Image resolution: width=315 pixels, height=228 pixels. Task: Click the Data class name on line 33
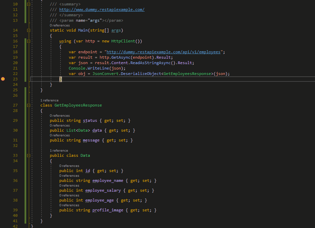(85, 155)
